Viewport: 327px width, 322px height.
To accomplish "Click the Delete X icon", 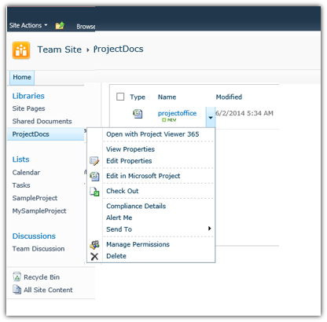I will pos(94,256).
